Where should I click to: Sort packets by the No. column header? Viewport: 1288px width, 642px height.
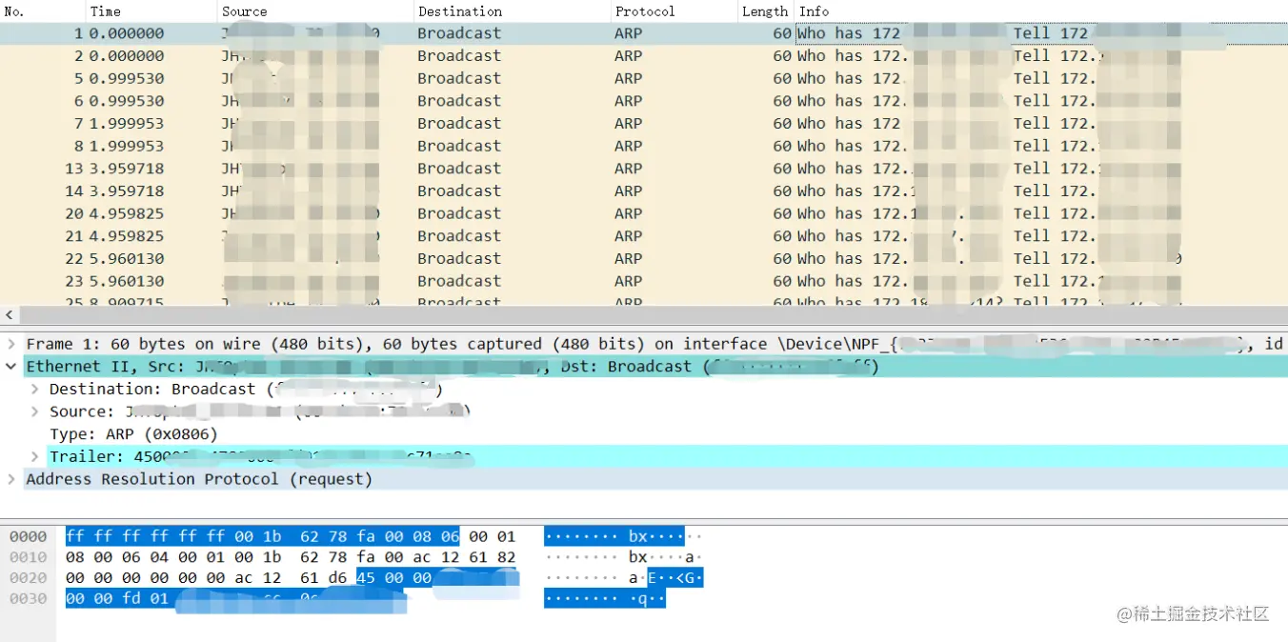pos(43,11)
